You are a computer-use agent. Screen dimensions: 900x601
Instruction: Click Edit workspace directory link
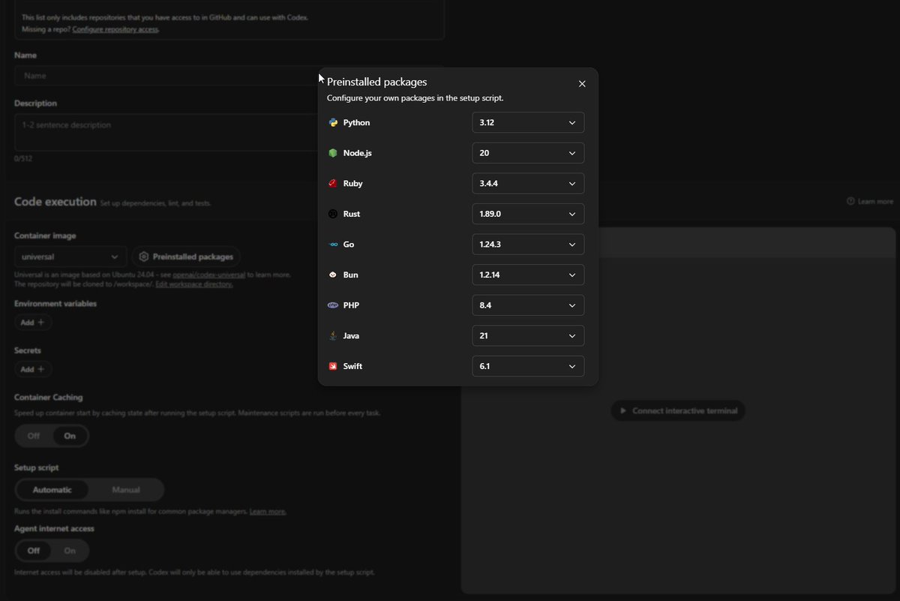194,284
